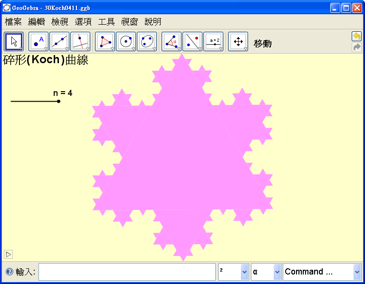Open the superscript ² symbol dropdown

[244, 272]
